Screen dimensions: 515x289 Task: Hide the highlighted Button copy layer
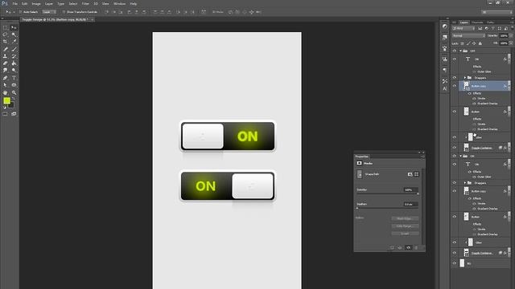pyautogui.click(x=455, y=86)
